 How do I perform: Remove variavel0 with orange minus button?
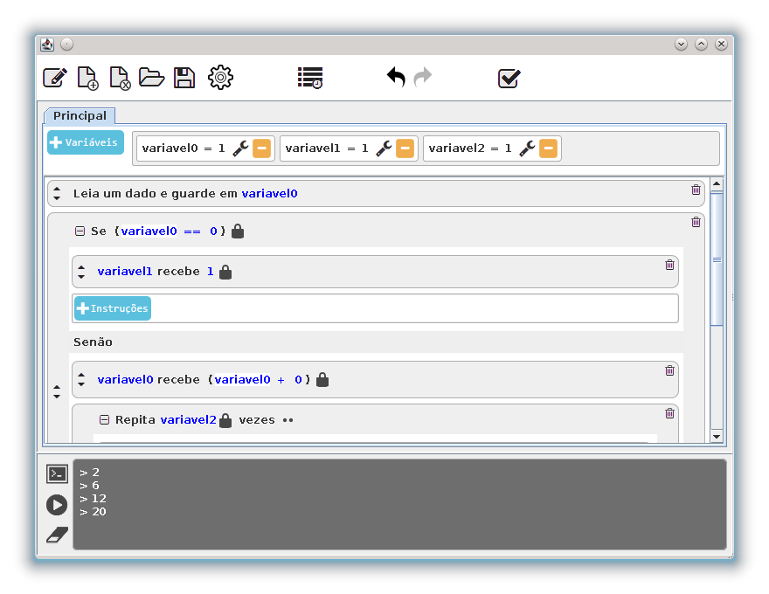point(261,148)
